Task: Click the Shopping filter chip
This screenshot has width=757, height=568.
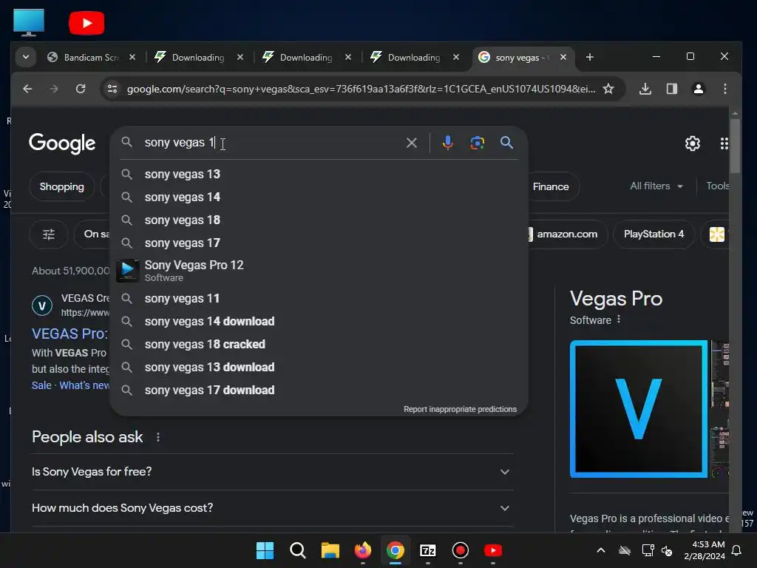Action: [62, 187]
